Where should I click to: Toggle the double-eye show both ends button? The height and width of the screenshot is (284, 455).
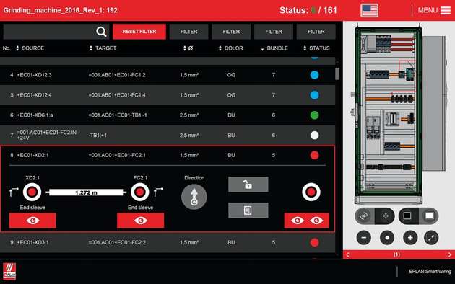pos(307,221)
